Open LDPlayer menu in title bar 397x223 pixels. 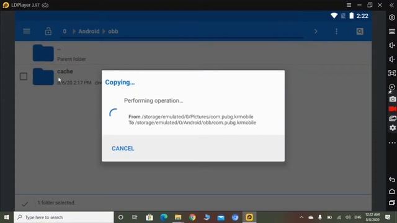pos(349,5)
